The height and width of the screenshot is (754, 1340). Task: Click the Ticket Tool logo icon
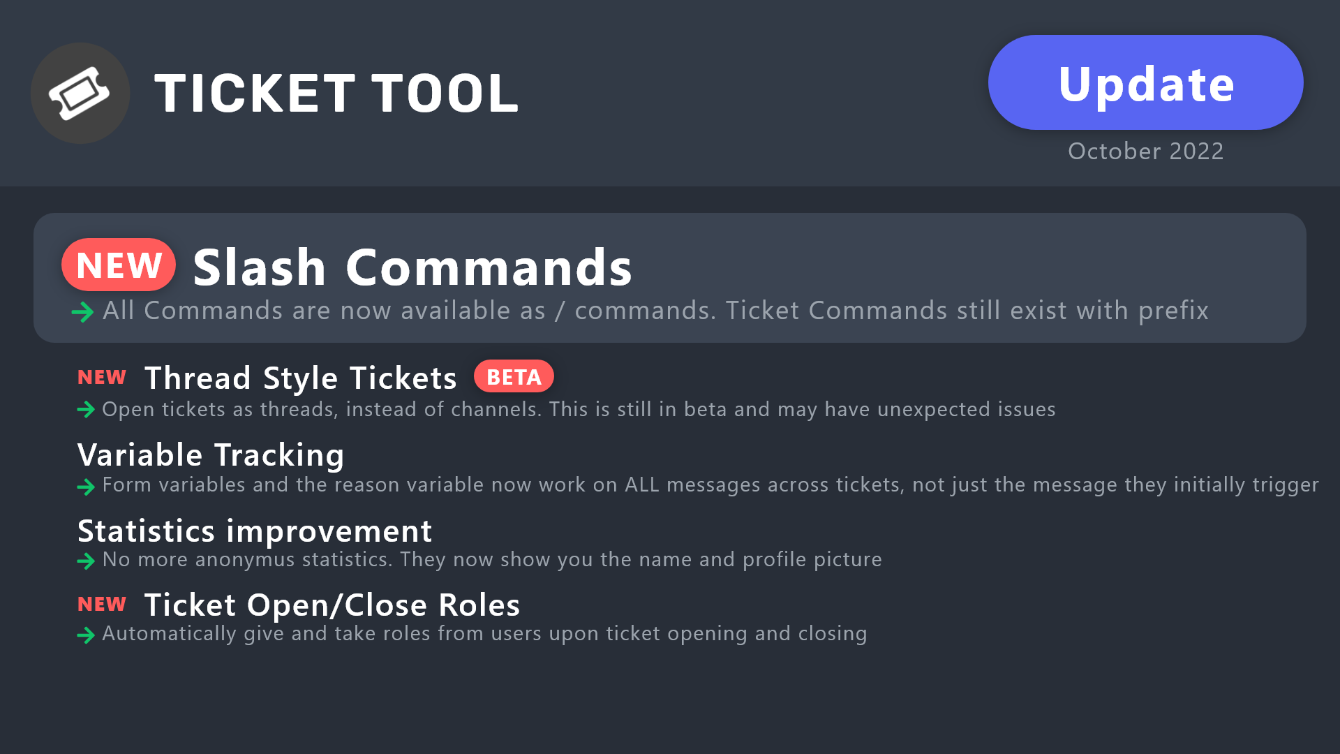(x=80, y=93)
